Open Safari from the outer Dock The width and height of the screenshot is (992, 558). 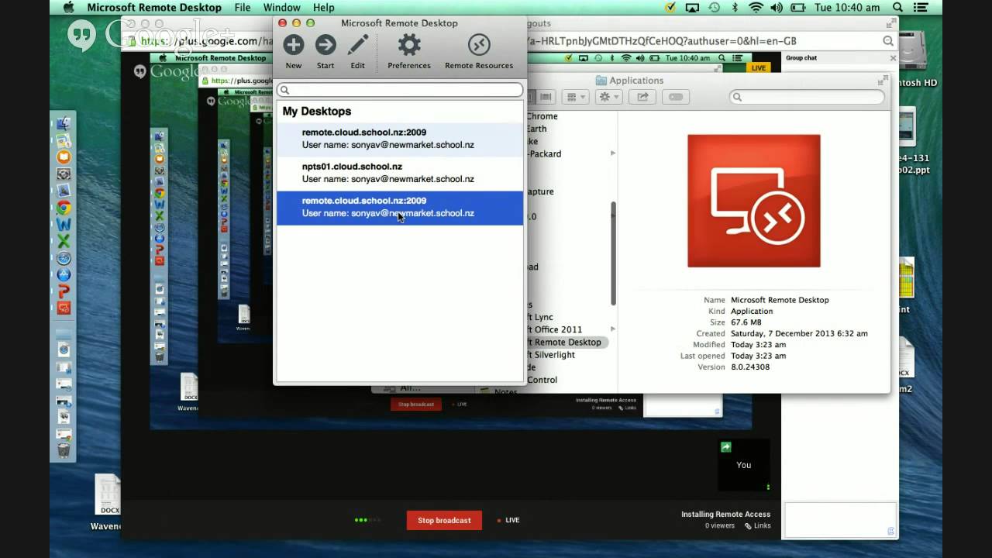[64, 258]
